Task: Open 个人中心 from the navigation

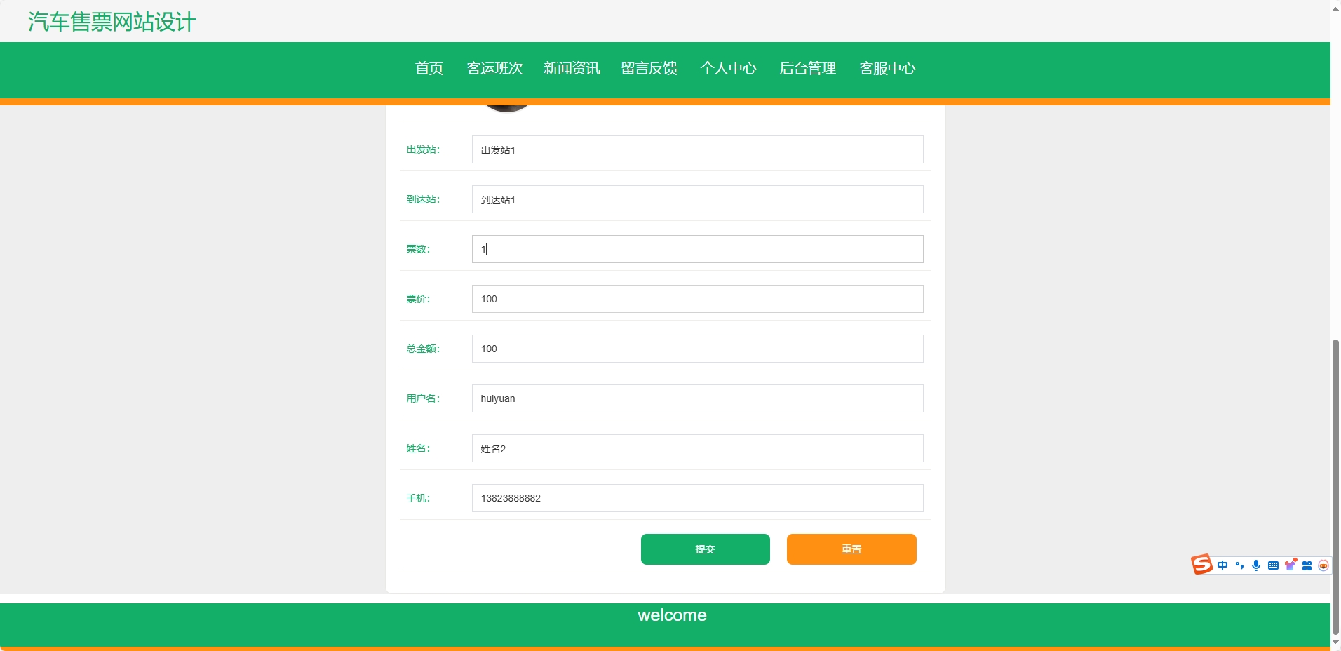Action: point(729,69)
